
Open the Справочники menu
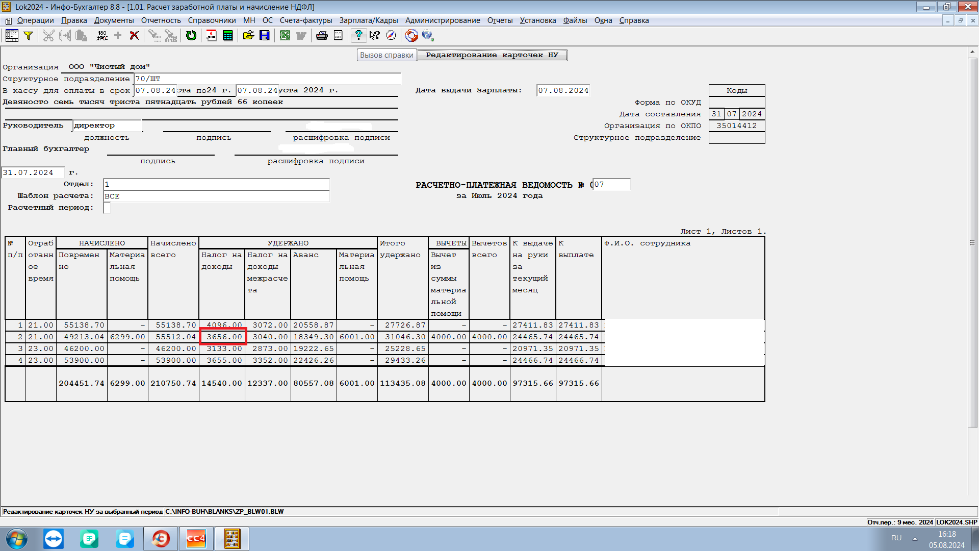[x=212, y=20]
